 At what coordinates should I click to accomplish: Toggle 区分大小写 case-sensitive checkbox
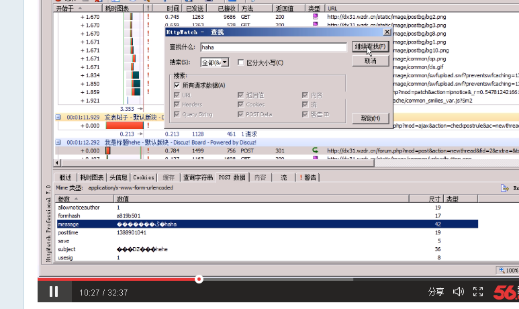(x=241, y=62)
